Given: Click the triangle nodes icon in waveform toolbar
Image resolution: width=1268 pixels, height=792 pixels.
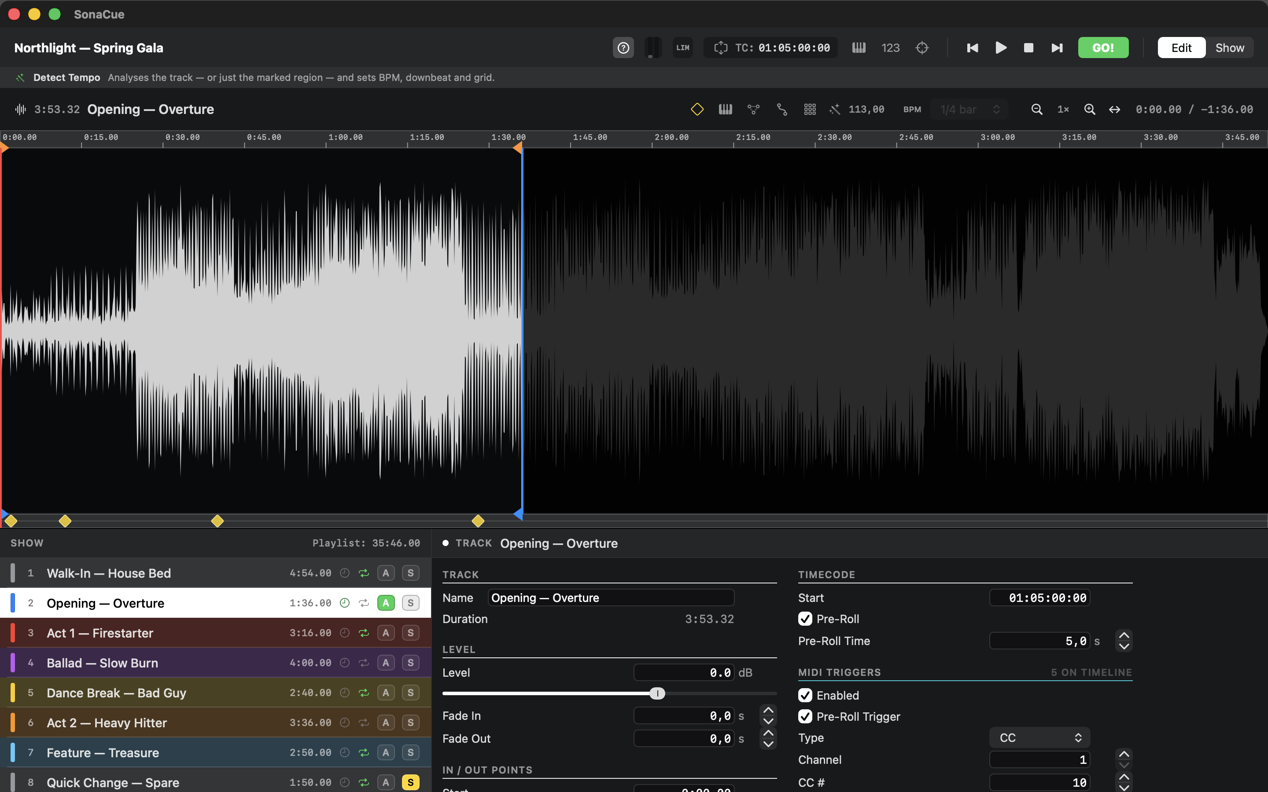Looking at the screenshot, I should pos(753,109).
